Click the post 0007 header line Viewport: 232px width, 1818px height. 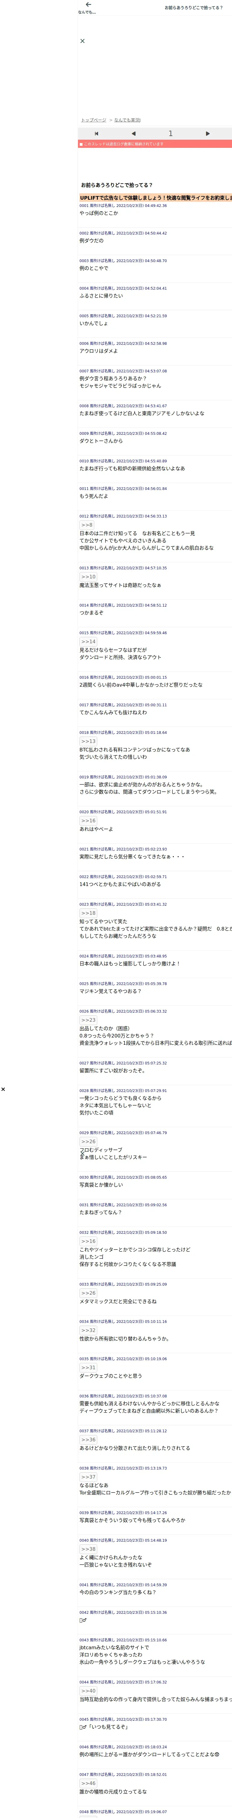123,371
